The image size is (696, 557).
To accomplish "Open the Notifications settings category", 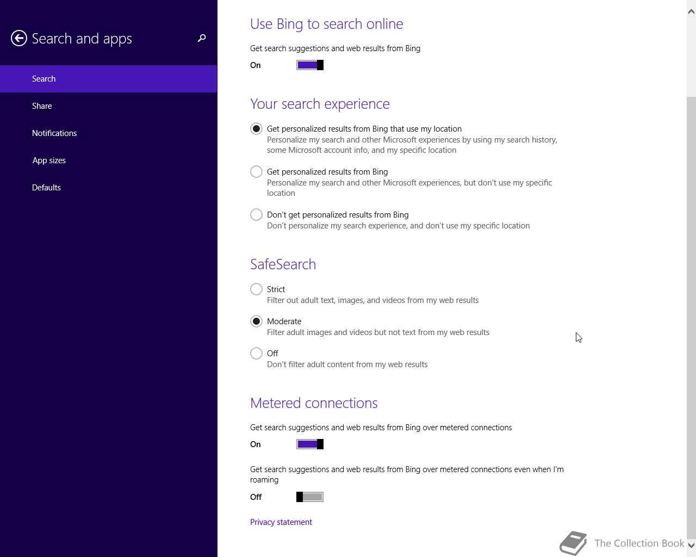I will [109, 133].
